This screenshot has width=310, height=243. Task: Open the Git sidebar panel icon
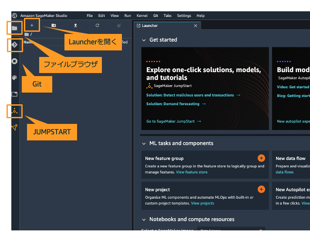[x=14, y=45]
